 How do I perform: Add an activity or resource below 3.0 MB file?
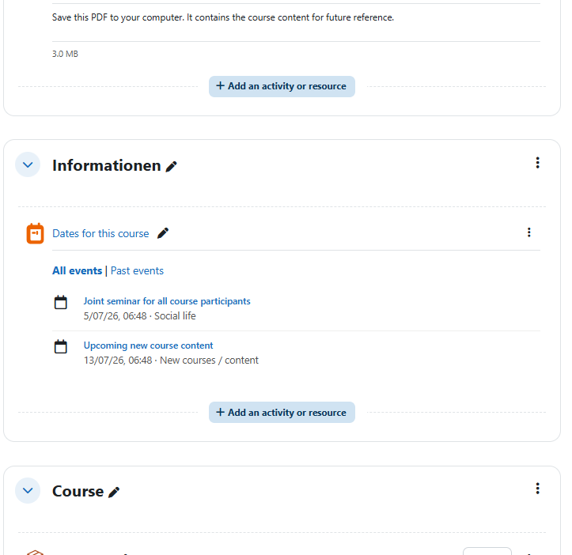(282, 86)
